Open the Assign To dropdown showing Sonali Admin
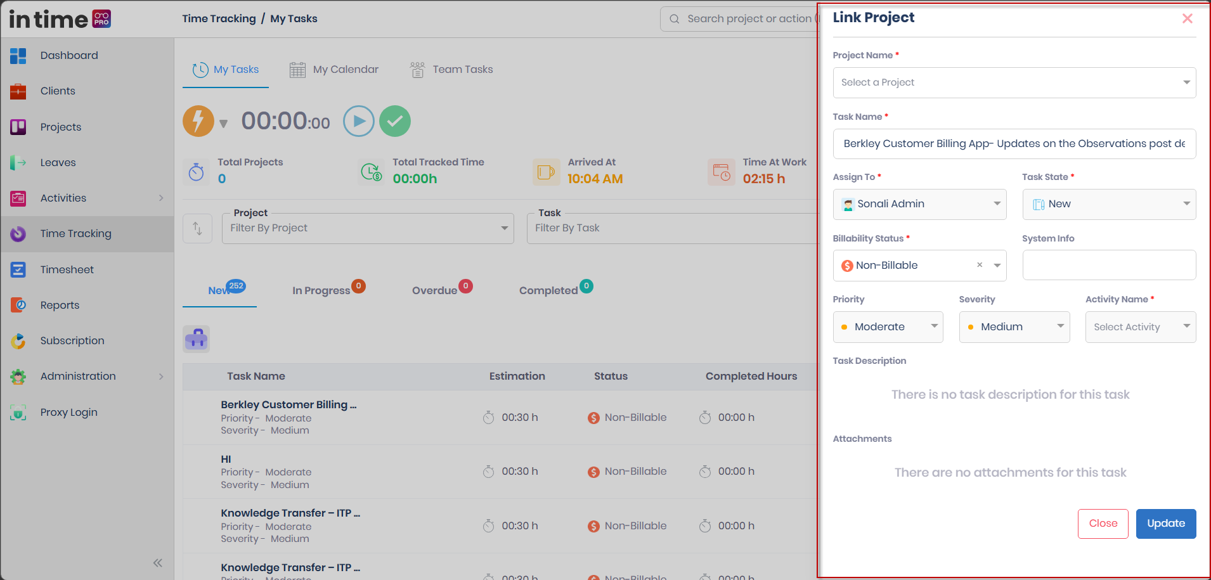Image resolution: width=1211 pixels, height=580 pixels. (x=919, y=204)
